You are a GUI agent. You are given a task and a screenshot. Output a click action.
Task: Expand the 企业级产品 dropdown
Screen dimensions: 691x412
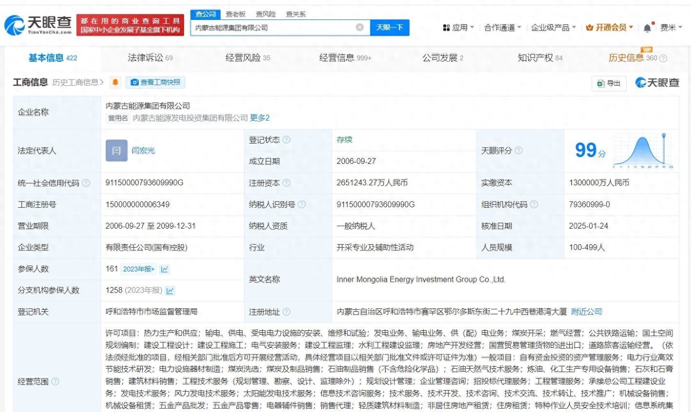(x=553, y=28)
